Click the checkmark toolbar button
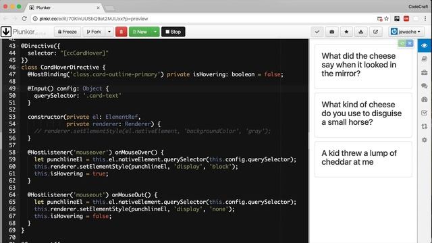 coord(317,32)
